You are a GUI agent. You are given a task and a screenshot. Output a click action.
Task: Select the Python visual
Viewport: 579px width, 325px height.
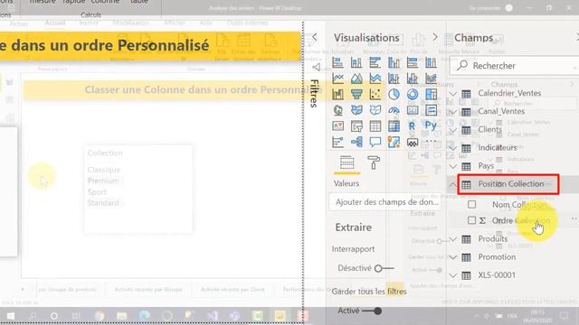point(431,126)
